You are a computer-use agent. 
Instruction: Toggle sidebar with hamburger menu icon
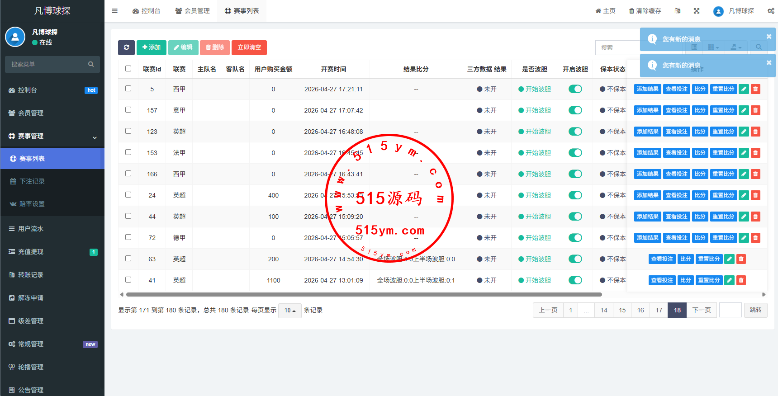point(114,11)
